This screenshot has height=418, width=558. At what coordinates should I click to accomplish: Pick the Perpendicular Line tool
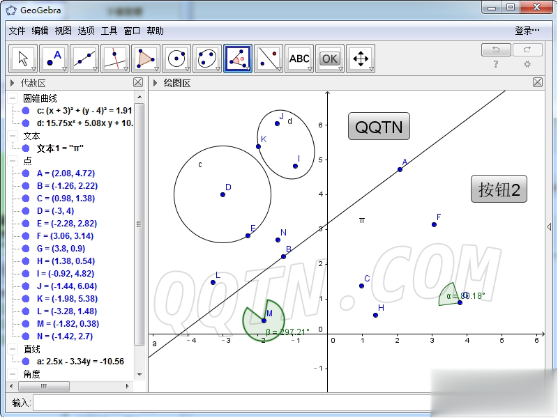(115, 59)
